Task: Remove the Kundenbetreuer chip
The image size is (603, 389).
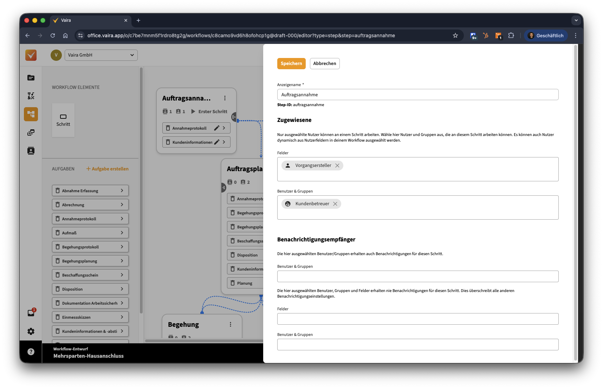Action: click(335, 204)
